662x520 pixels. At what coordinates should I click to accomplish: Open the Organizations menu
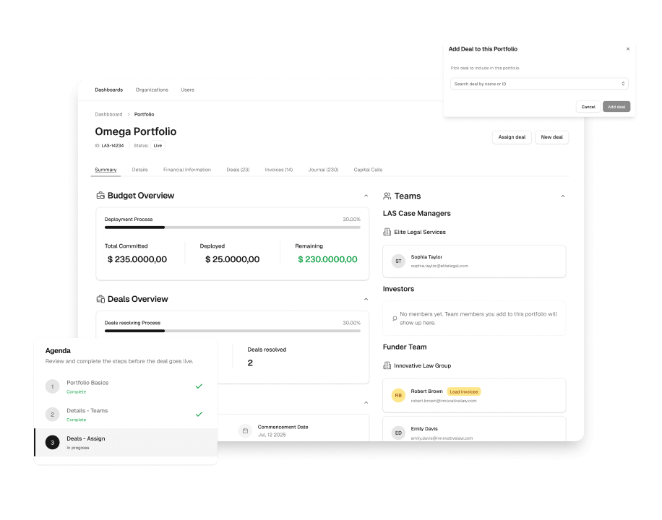[x=151, y=90]
